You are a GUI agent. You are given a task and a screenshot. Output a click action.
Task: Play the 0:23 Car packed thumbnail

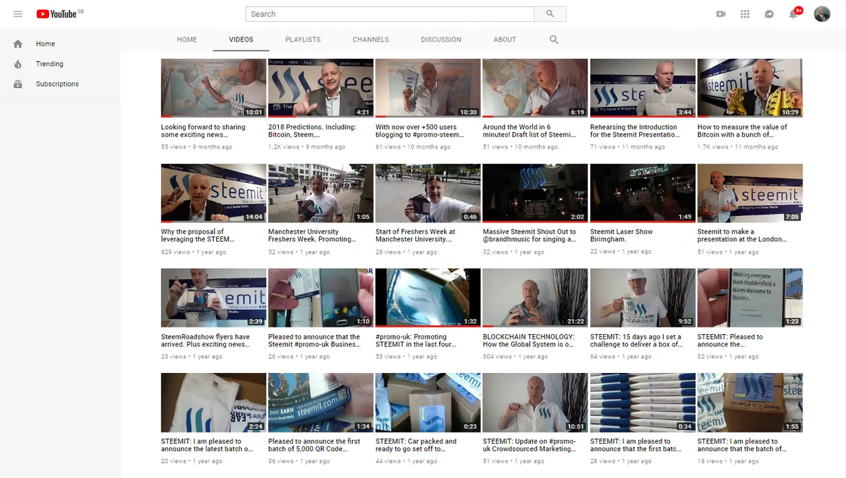coord(428,403)
